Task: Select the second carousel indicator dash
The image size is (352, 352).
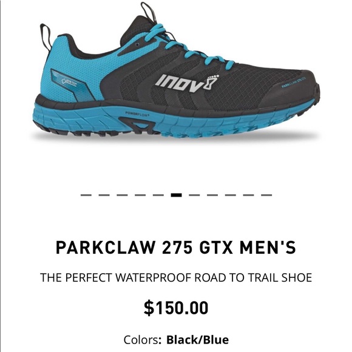Action: (104, 195)
